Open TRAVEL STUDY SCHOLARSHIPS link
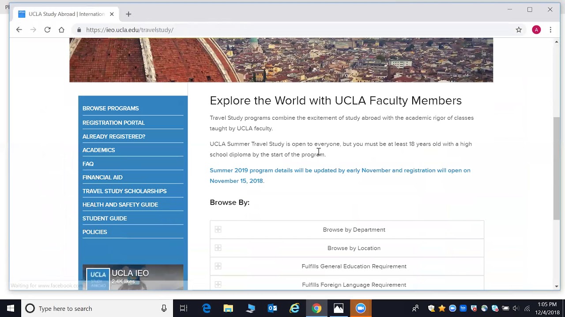 124,191
